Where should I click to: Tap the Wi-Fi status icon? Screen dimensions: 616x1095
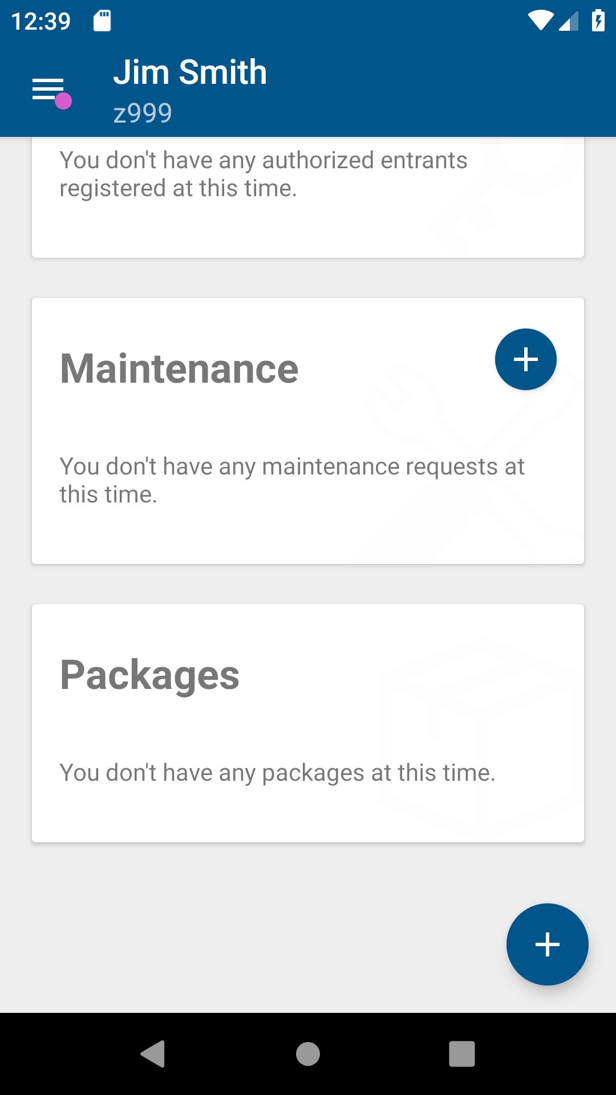(x=540, y=21)
